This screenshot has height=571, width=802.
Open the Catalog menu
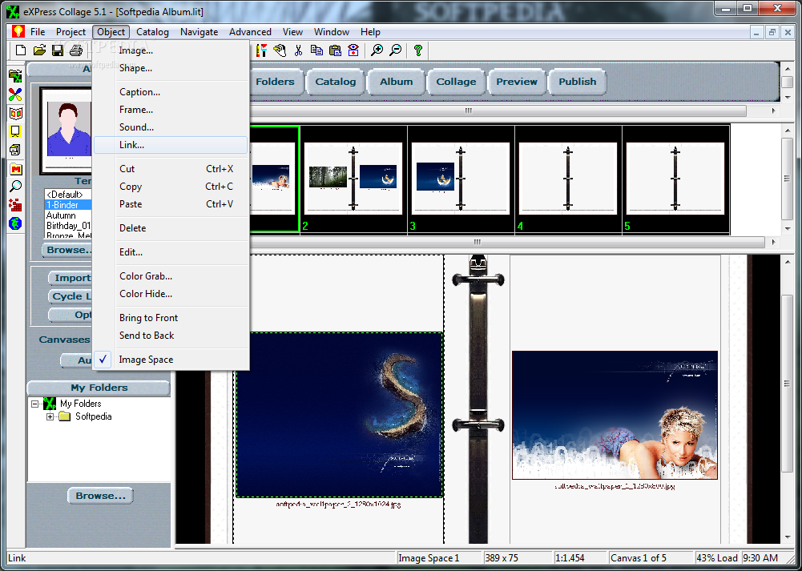(152, 32)
